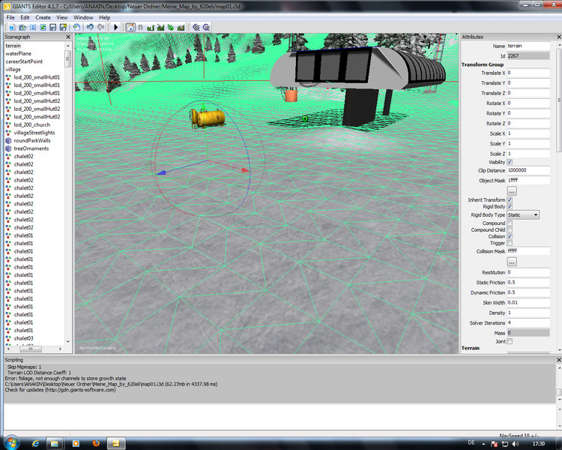Open the File menu
562x450 pixels.
pos(10,17)
